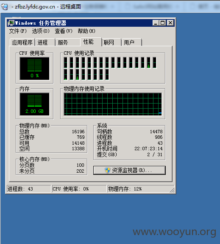Click the 物理内存使用记录 graph
Image resolution: width=220 pixels, height=244 pixels.
click(x=113, y=104)
